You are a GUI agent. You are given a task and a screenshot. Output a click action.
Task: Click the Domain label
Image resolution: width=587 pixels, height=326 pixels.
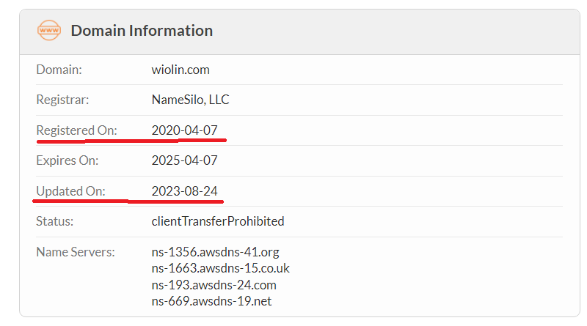(x=59, y=70)
